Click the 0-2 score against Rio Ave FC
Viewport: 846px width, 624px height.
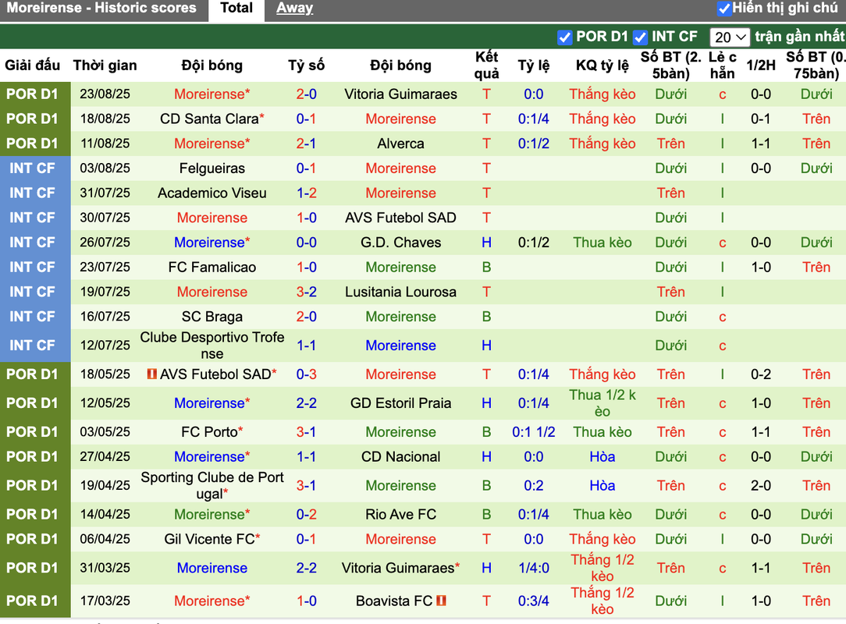click(307, 515)
